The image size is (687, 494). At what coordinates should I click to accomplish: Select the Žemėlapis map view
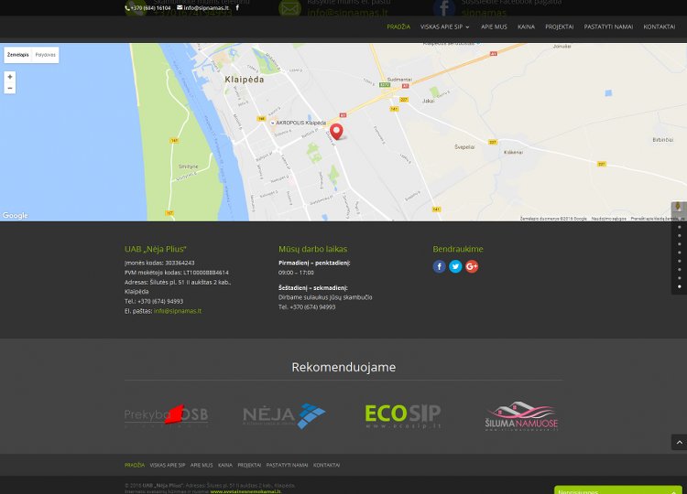(x=18, y=55)
